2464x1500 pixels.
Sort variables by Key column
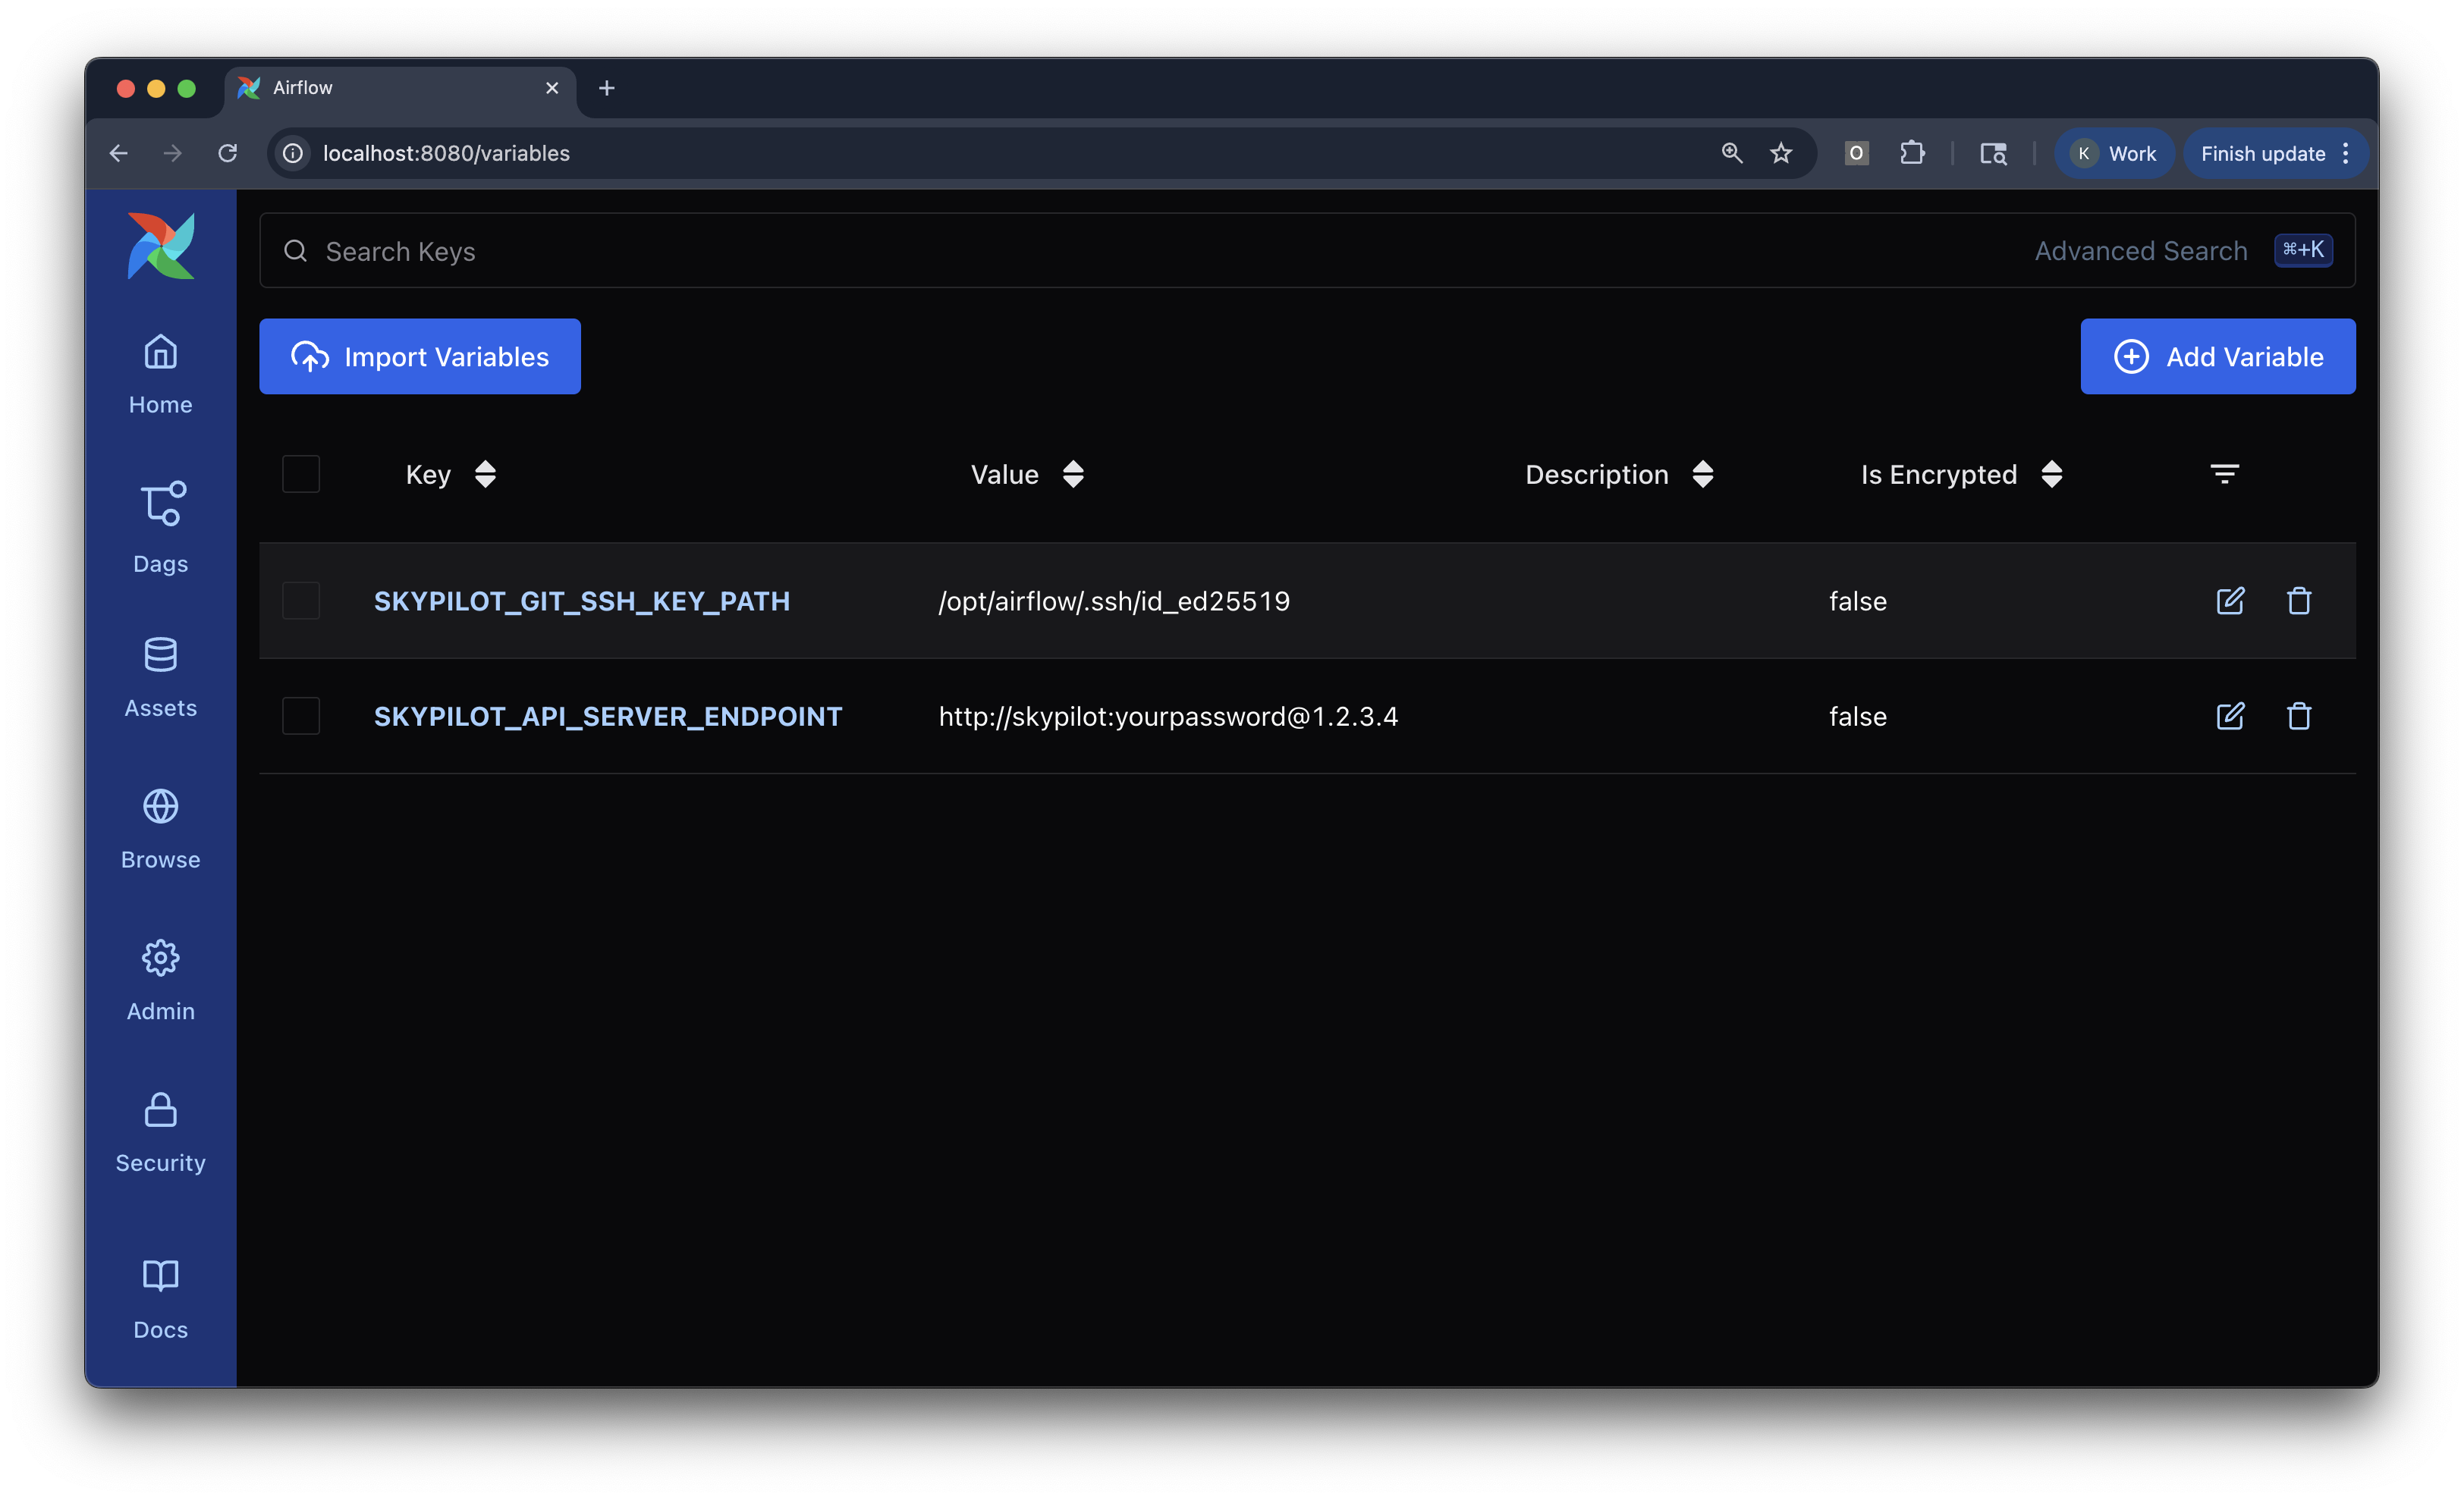(x=484, y=474)
